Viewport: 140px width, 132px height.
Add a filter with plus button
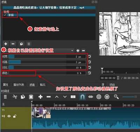[x=6, y=44]
